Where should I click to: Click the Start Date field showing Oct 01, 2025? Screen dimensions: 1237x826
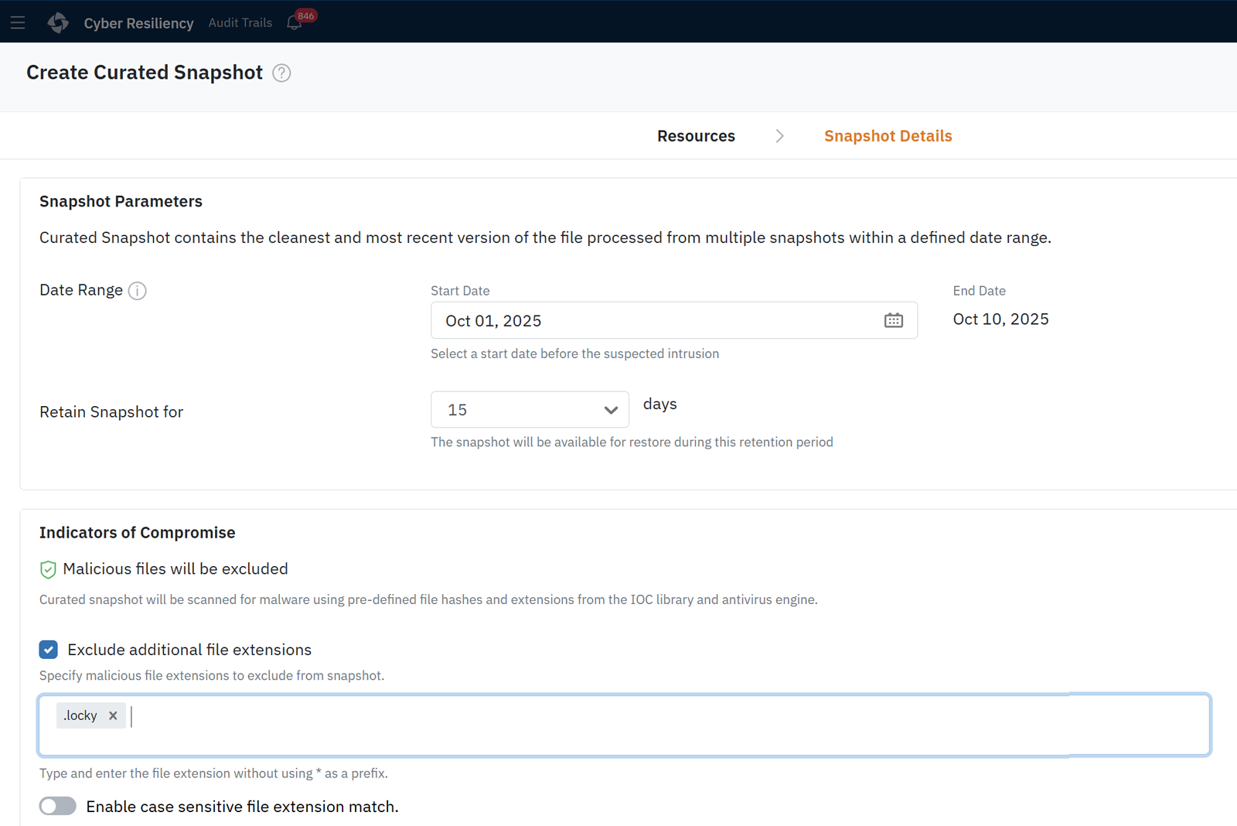(649, 320)
